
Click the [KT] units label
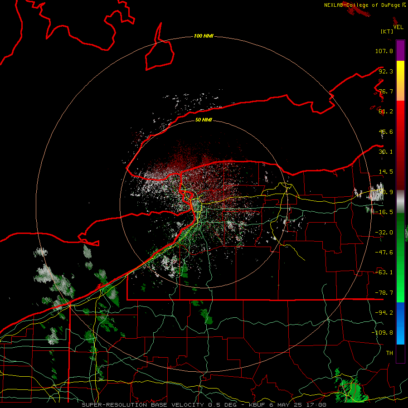pyautogui.click(x=387, y=31)
